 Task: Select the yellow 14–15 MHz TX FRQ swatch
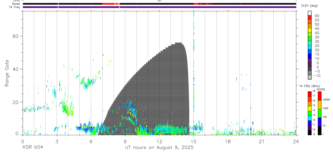coord(309,108)
